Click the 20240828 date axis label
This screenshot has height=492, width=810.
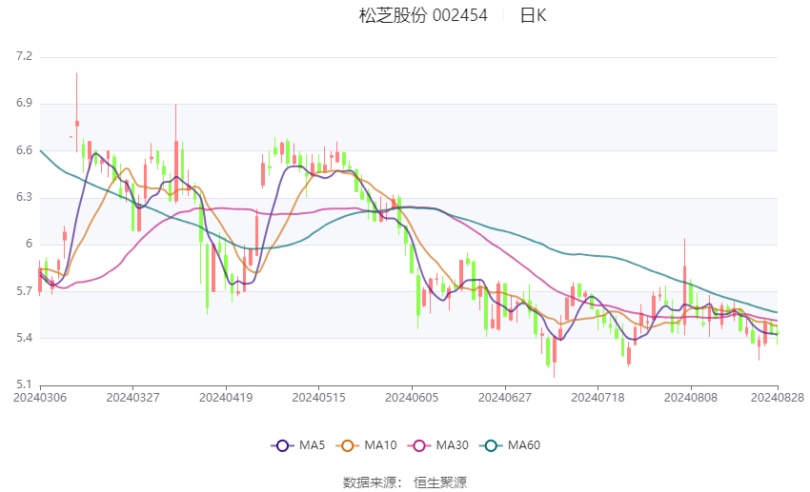pyautogui.click(x=778, y=398)
